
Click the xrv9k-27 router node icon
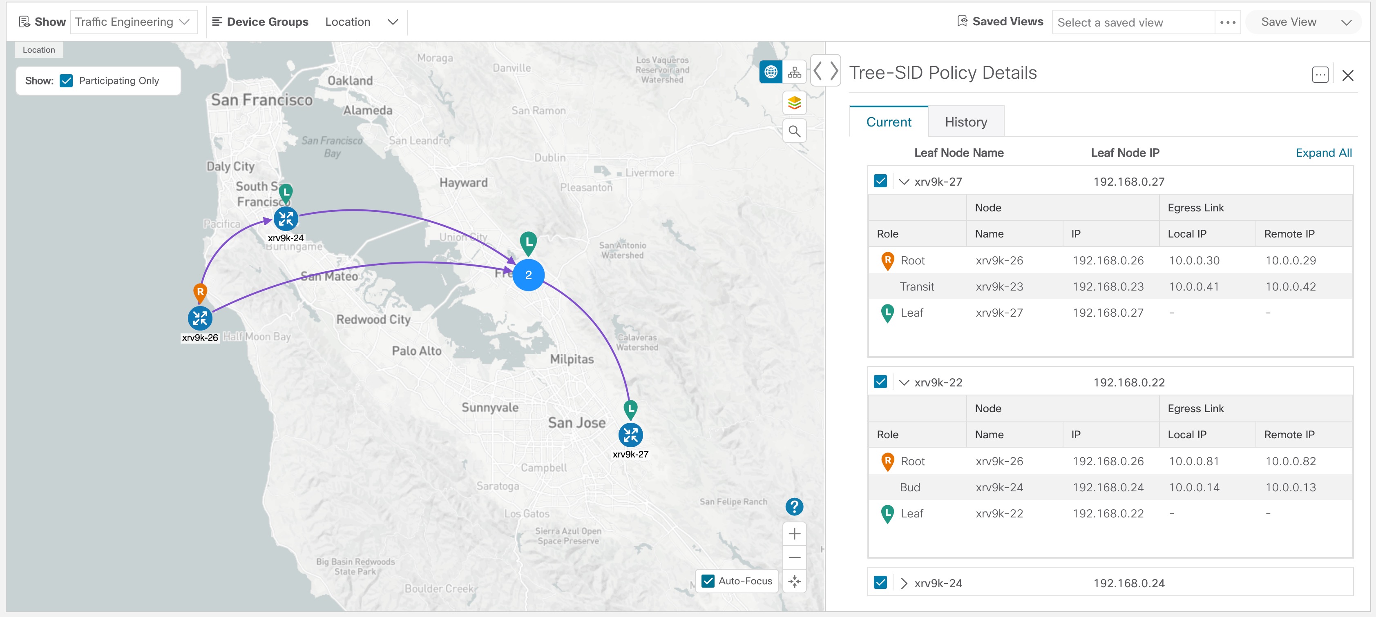pos(630,435)
